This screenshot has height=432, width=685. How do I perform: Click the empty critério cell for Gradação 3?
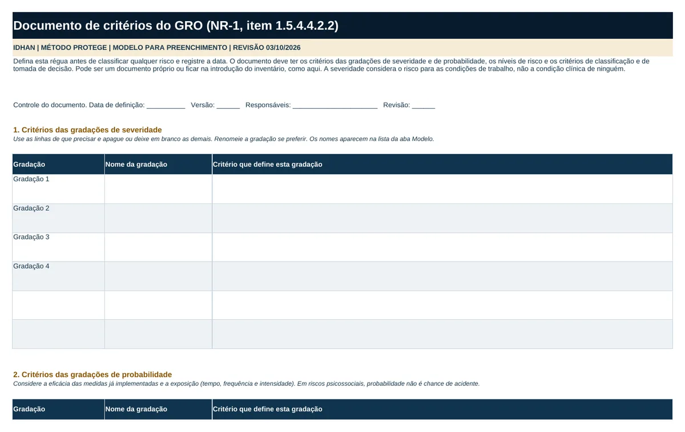(442, 247)
